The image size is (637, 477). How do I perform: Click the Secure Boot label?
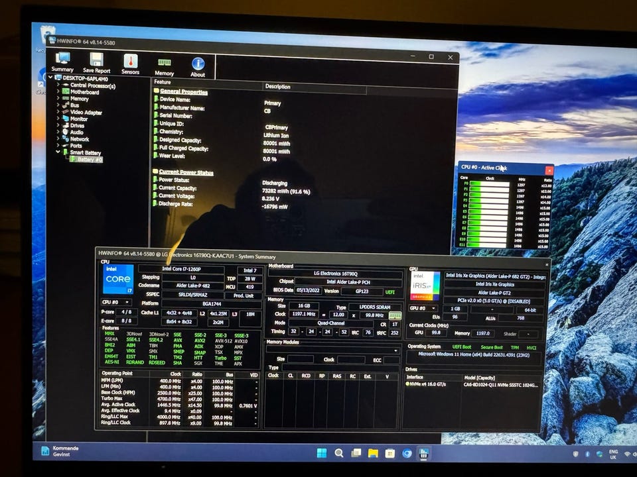tap(492, 347)
